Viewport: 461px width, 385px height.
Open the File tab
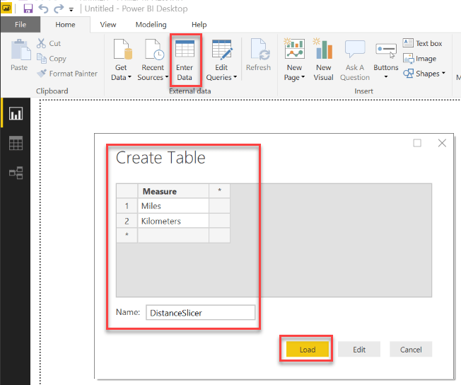[x=21, y=25]
